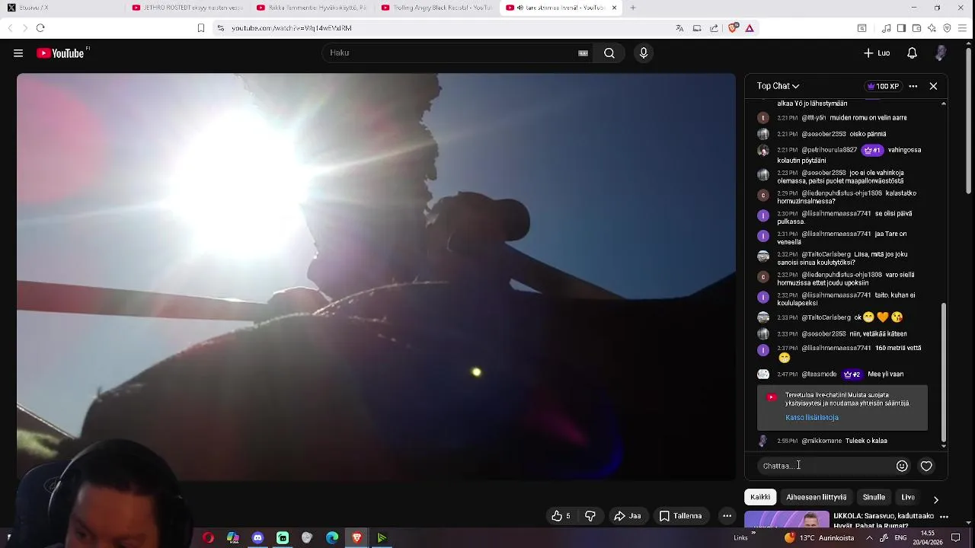Open Microsoft Edge from the taskbar
This screenshot has width=975, height=548.
tap(332, 538)
